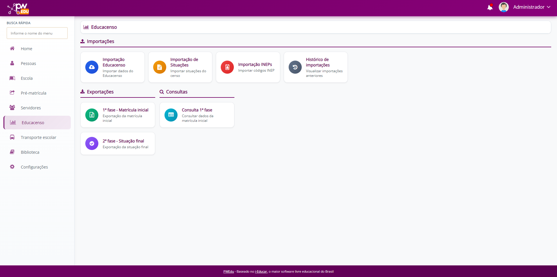Click the purple 2ª fase checkmark icon

pyautogui.click(x=92, y=144)
